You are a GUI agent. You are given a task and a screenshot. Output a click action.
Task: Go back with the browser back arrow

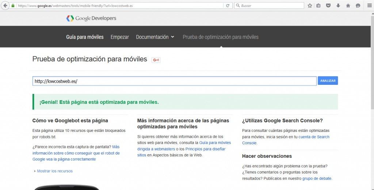tap(5, 5)
